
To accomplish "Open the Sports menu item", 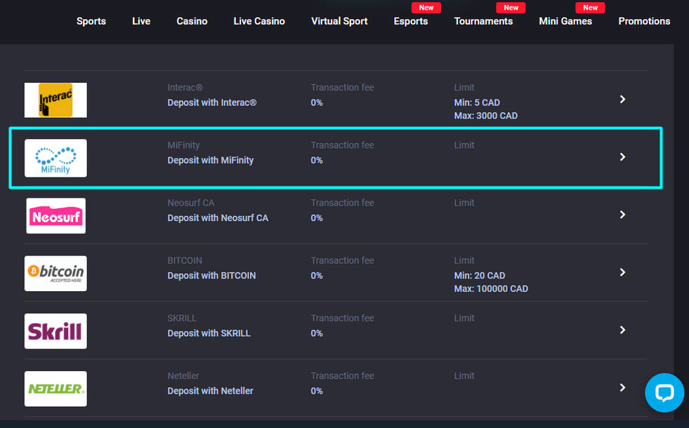I will pos(91,21).
